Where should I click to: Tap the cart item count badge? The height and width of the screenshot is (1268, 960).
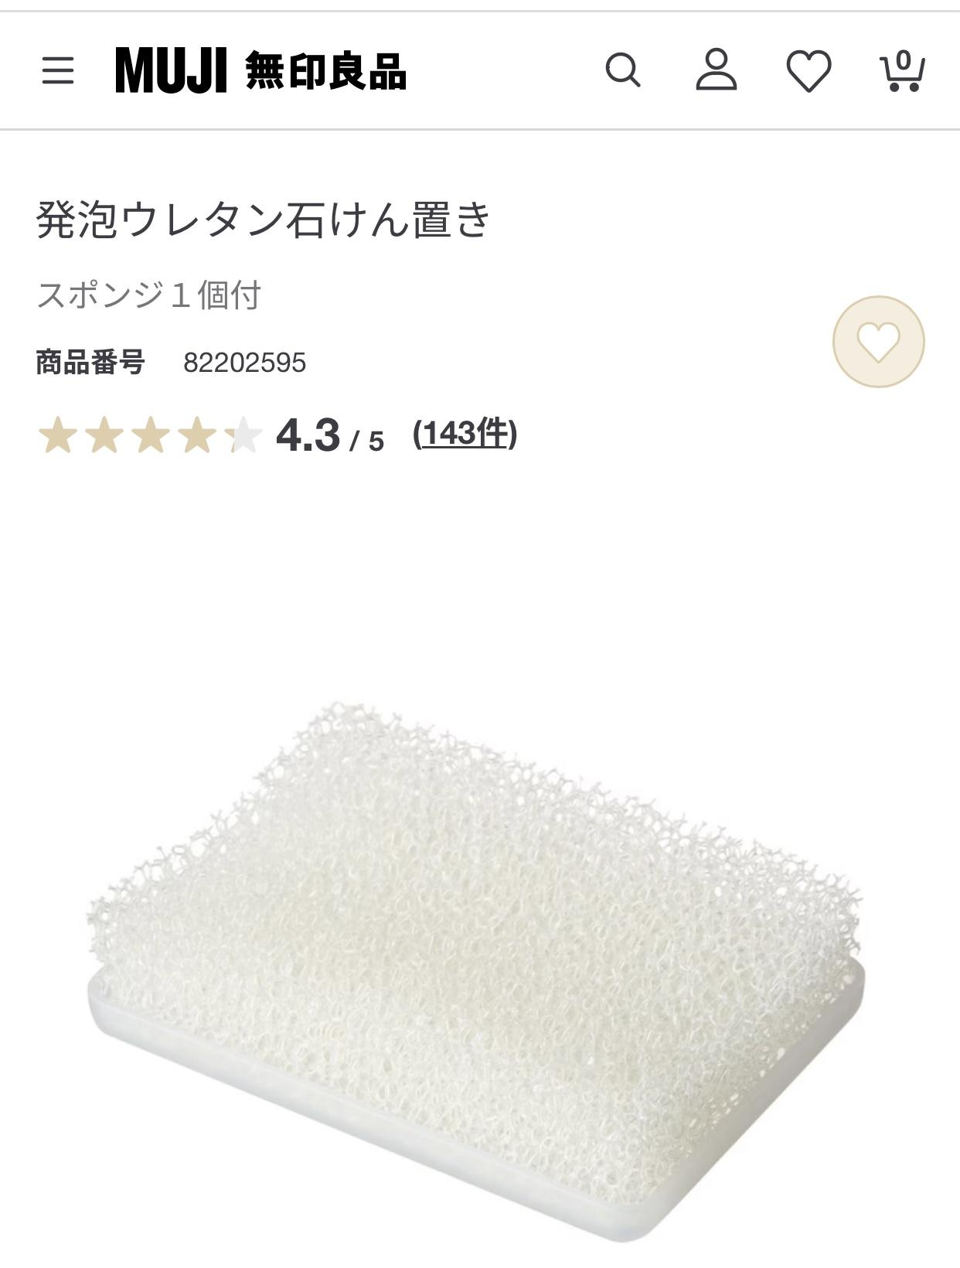pyautogui.click(x=903, y=61)
